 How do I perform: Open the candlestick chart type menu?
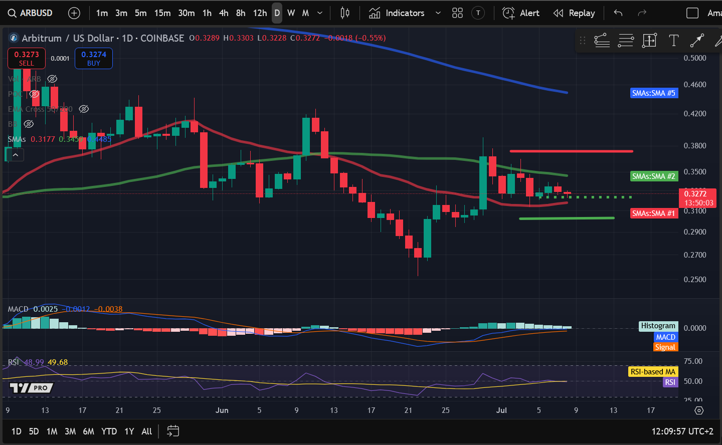click(345, 13)
